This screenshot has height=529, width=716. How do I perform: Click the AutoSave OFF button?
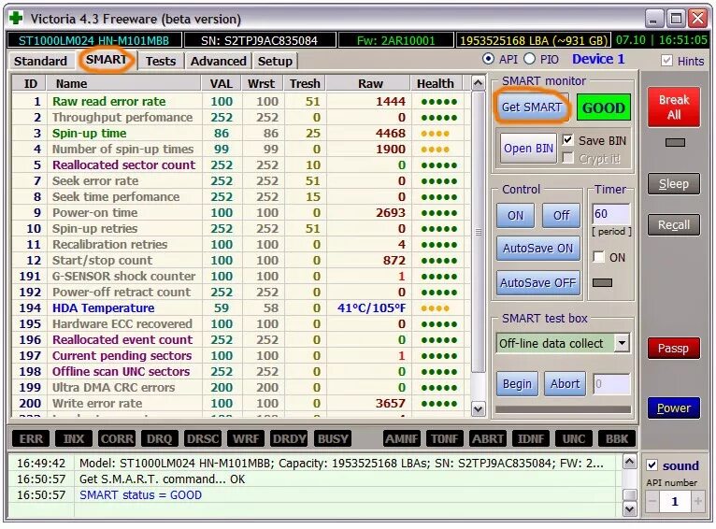click(x=537, y=283)
